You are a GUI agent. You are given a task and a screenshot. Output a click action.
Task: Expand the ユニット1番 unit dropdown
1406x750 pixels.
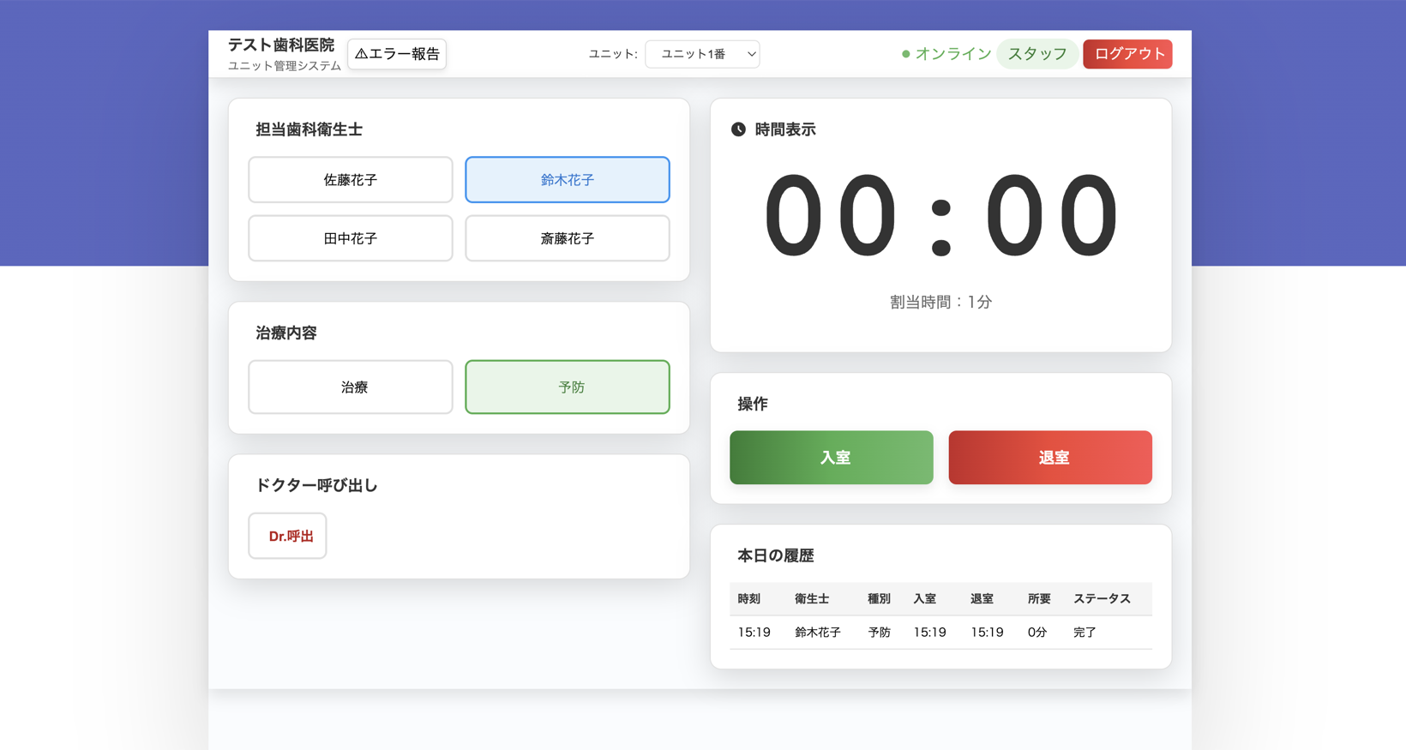click(702, 54)
